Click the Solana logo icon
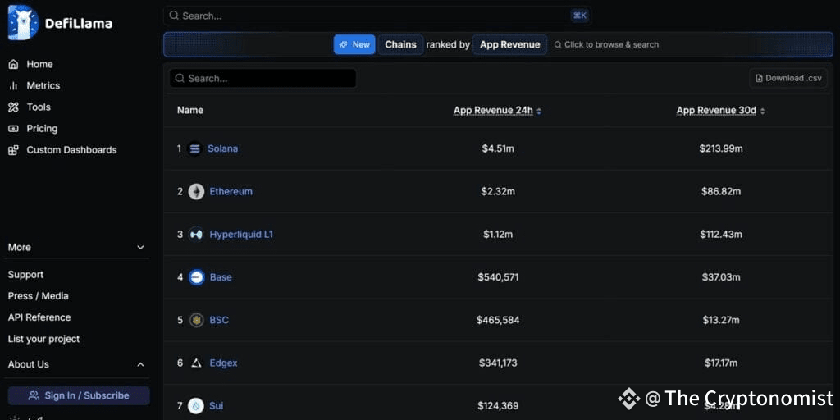 [195, 148]
